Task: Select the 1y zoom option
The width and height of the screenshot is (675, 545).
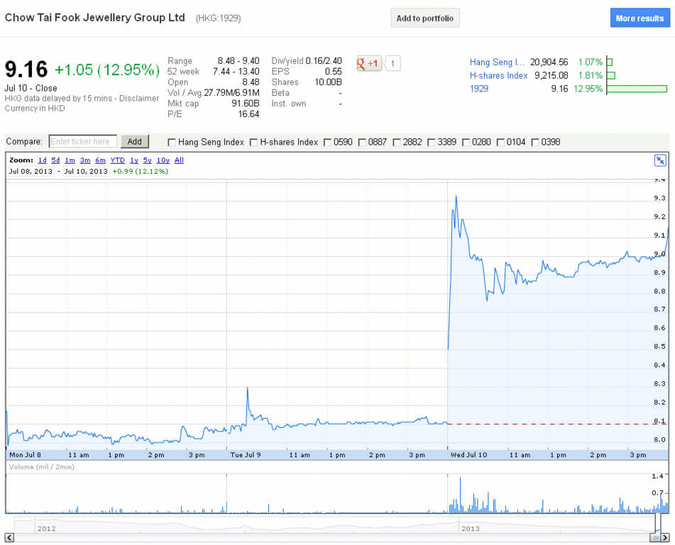Action: [134, 160]
